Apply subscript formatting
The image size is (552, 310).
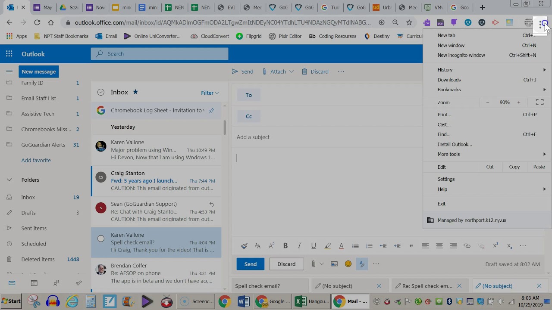coord(509,246)
